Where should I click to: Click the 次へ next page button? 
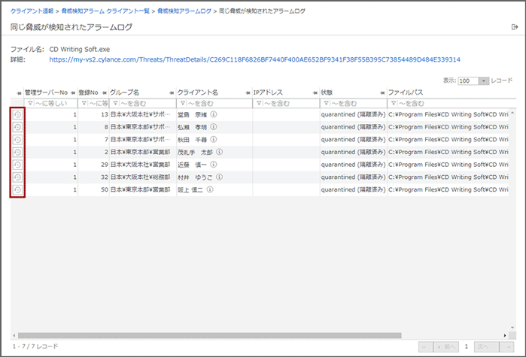point(486,347)
